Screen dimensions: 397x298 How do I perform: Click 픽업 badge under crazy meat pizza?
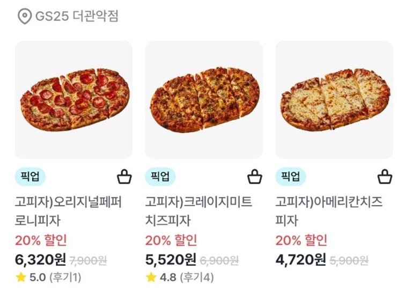(x=160, y=176)
